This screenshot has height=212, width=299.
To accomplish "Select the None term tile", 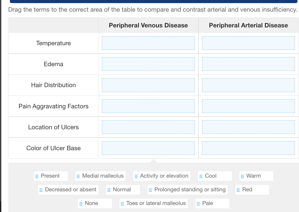I will 95,203.
